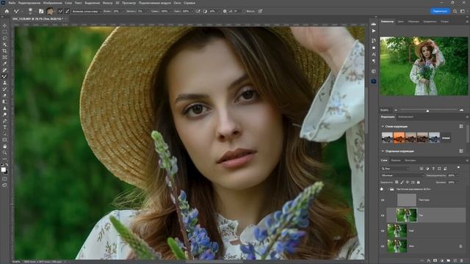The image size is (470, 264).
Task: Select the Hand tool
Action: (x=4, y=147)
